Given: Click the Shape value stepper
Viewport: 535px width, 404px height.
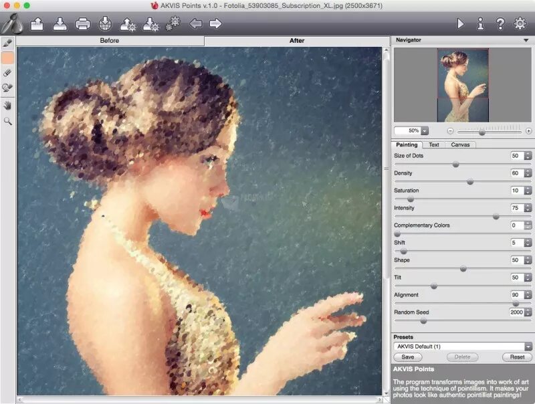Looking at the screenshot, I should point(528,260).
